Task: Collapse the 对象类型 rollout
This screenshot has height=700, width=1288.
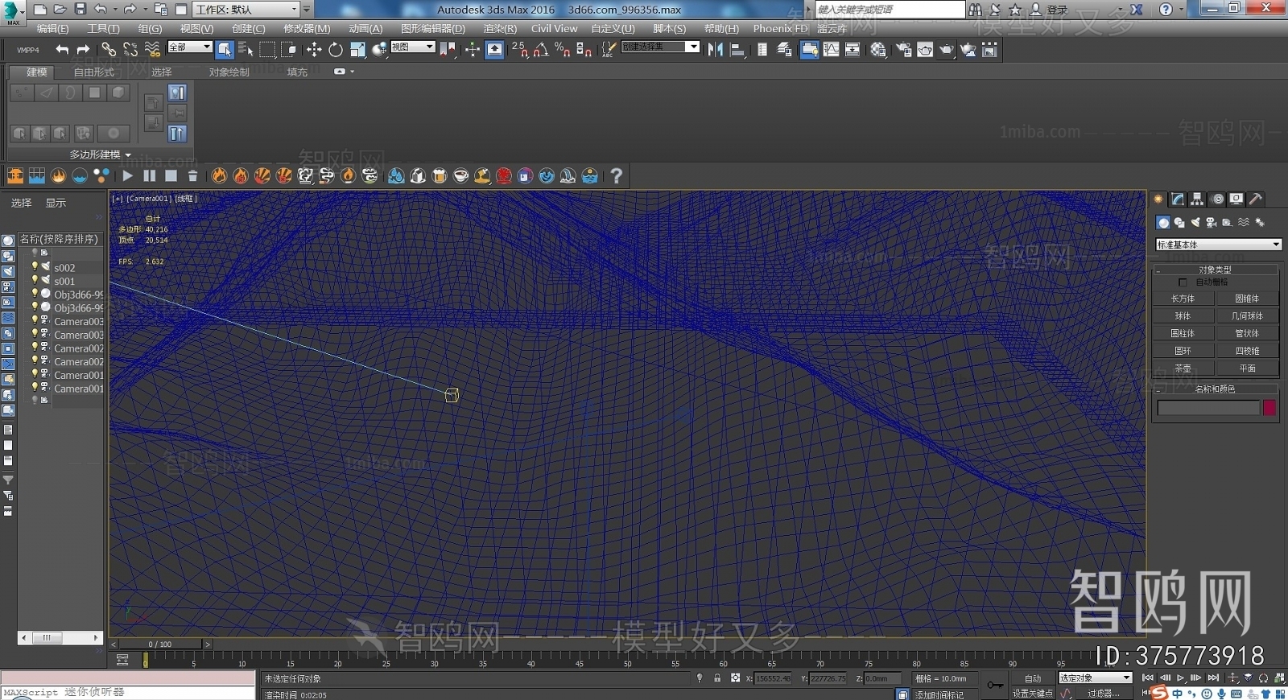Action: [1215, 270]
